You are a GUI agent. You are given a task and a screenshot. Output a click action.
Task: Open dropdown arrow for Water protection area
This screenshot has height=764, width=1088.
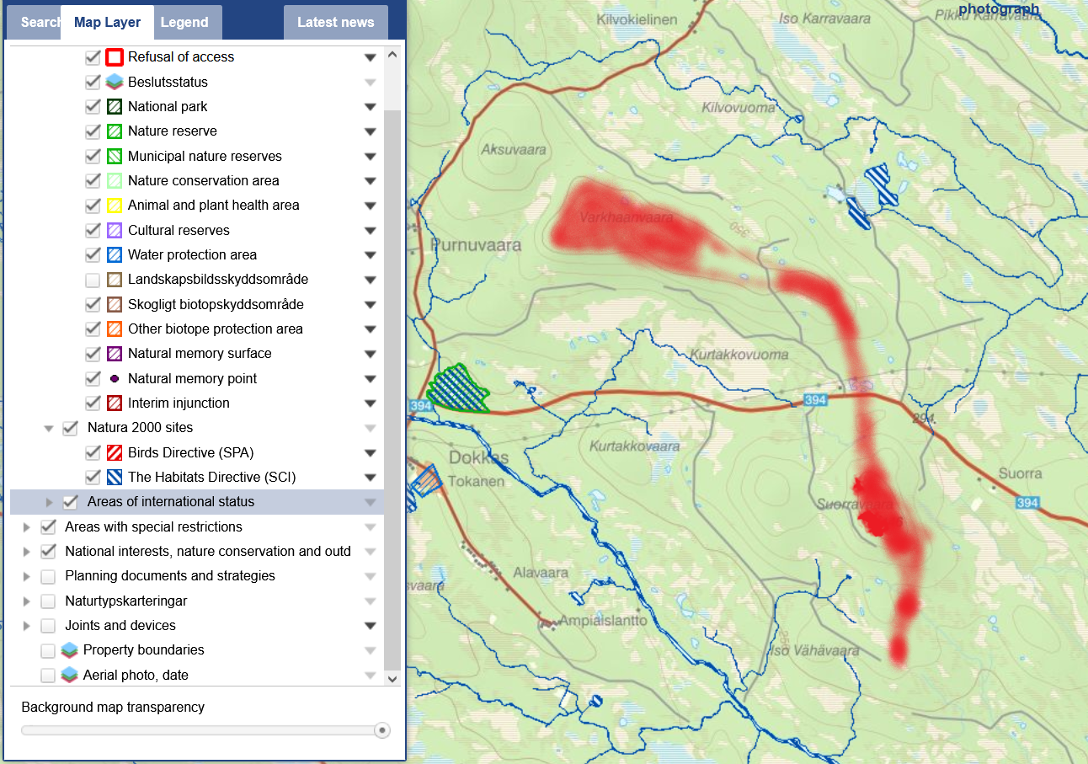[370, 255]
